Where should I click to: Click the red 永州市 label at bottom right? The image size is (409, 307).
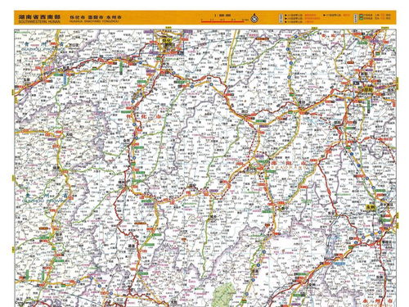click(378, 301)
